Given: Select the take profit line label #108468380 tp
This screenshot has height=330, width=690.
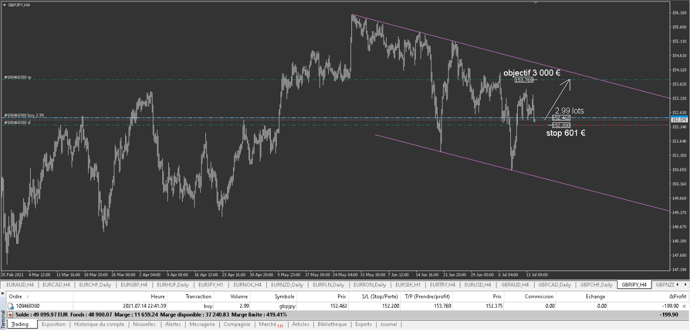Looking at the screenshot, I should pos(18,77).
